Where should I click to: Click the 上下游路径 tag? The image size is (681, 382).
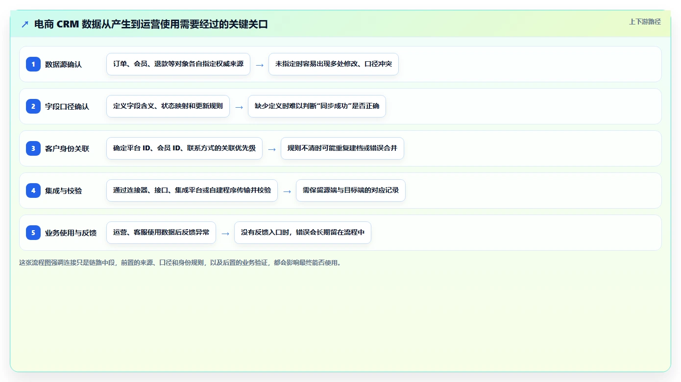(x=645, y=22)
